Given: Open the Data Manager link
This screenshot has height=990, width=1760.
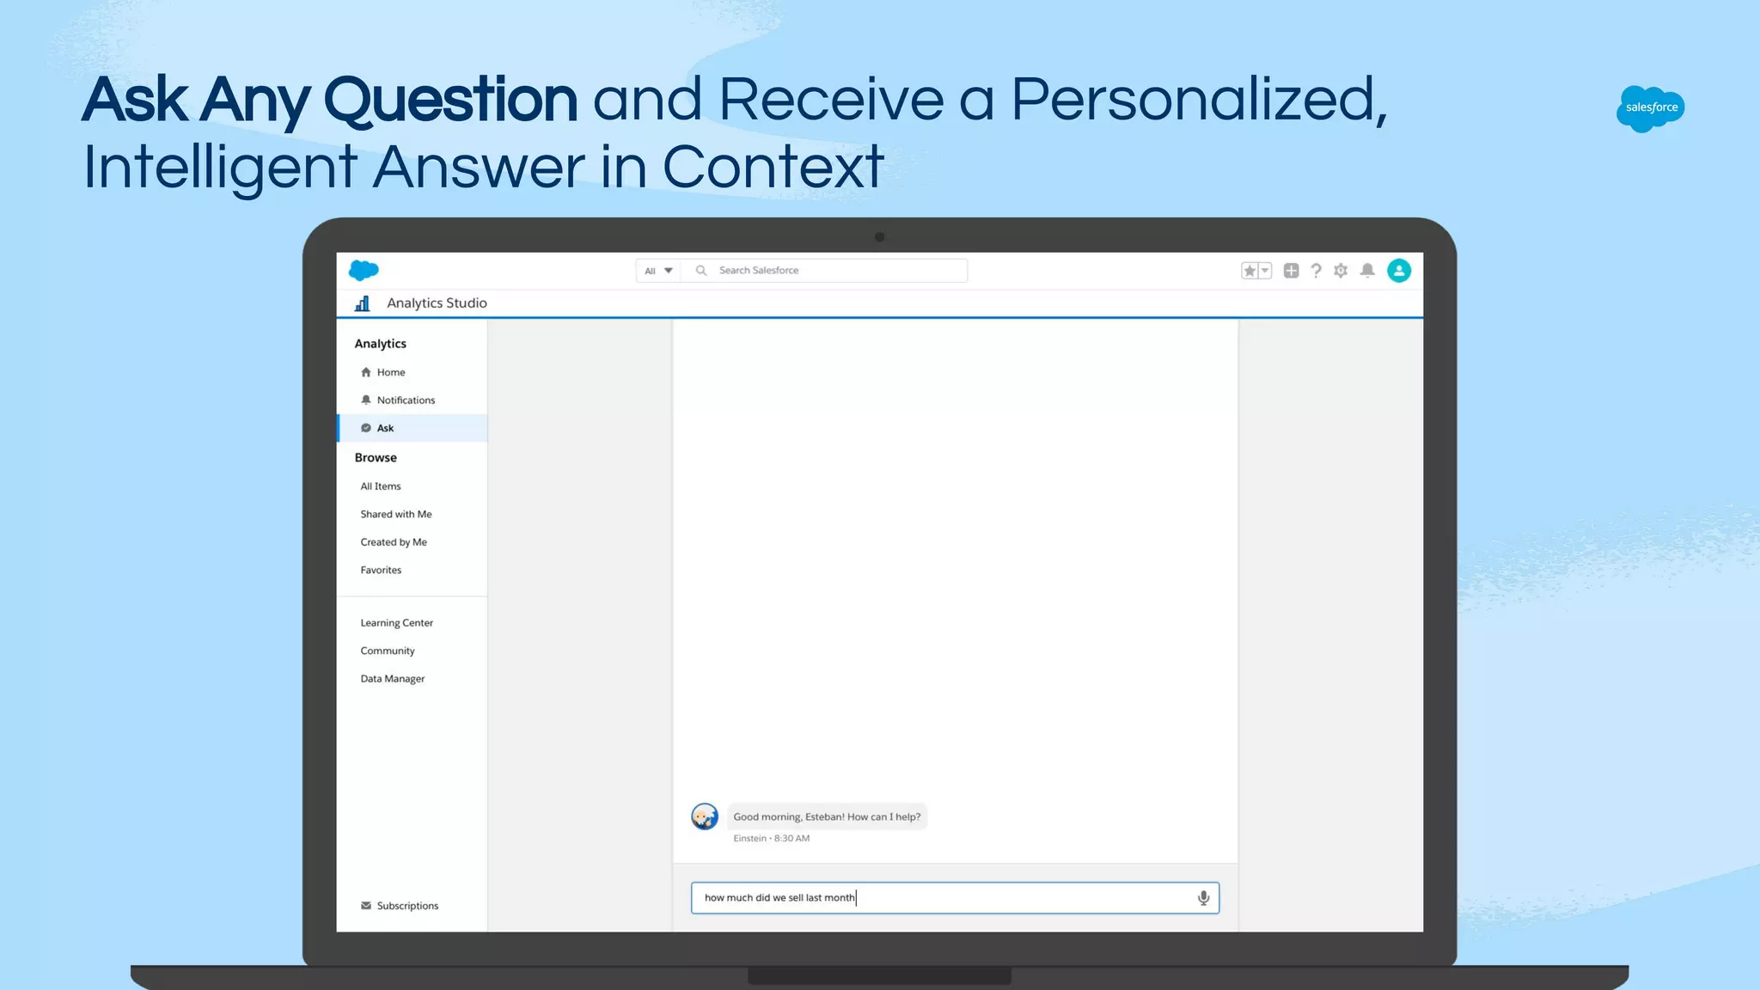Looking at the screenshot, I should click(393, 679).
